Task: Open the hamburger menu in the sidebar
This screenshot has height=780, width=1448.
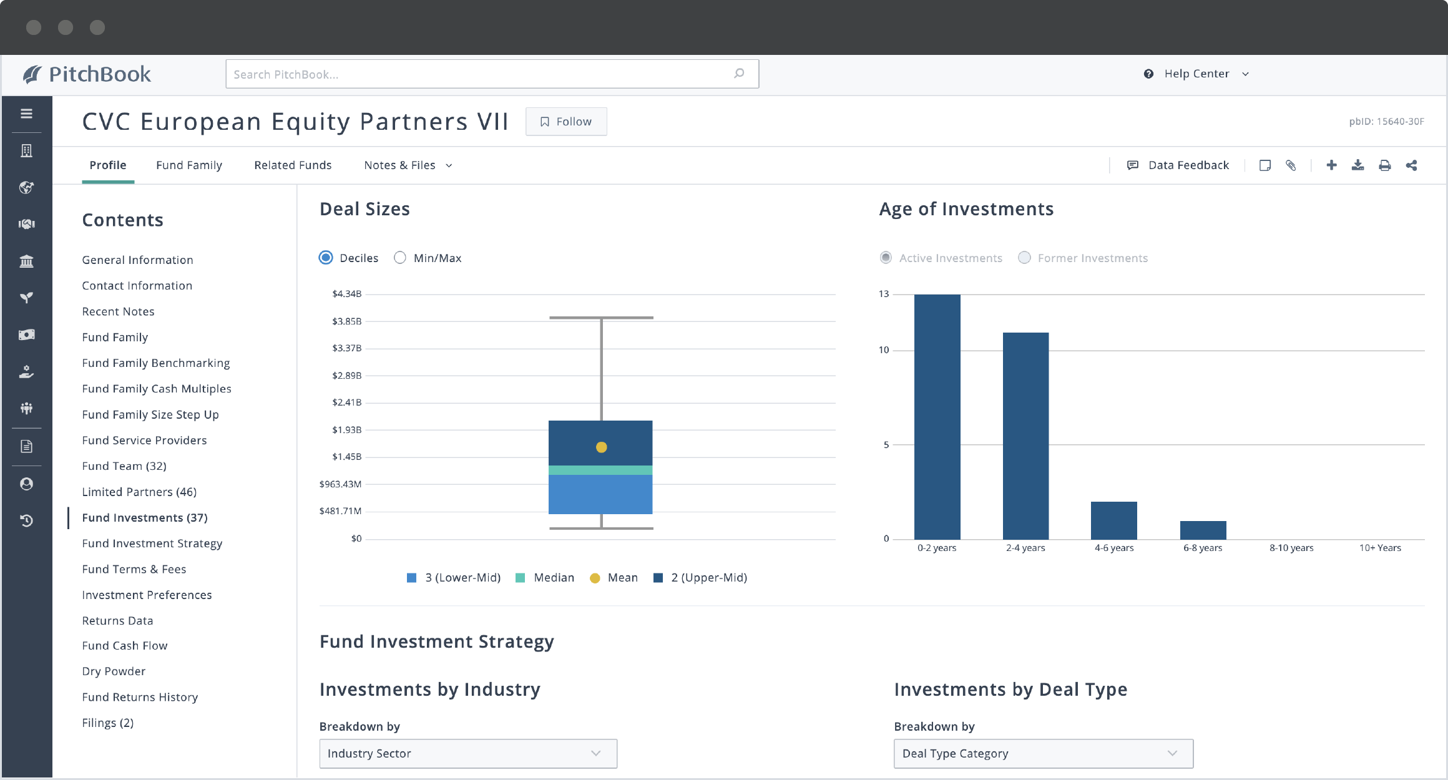Action: click(26, 114)
